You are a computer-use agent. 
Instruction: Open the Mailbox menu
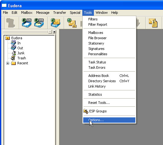(27, 13)
